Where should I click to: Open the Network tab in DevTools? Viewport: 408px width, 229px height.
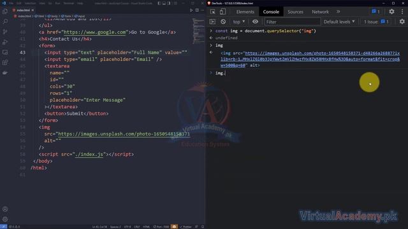(x=320, y=11)
